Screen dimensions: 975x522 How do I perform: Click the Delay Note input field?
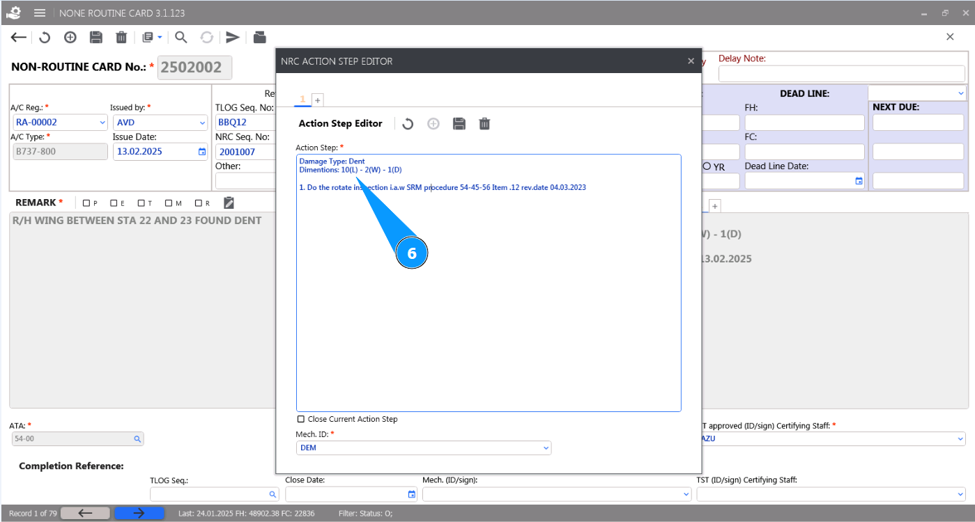[x=842, y=74]
